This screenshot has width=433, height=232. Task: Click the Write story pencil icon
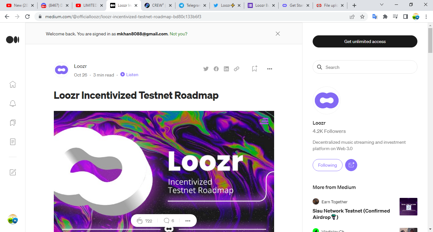point(13,172)
